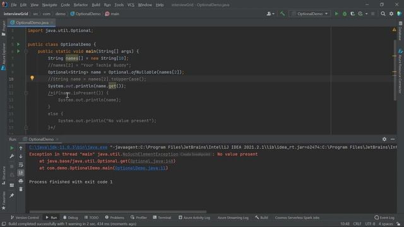
Task: Open Structure tool window from left sidebar
Action: coord(3,175)
